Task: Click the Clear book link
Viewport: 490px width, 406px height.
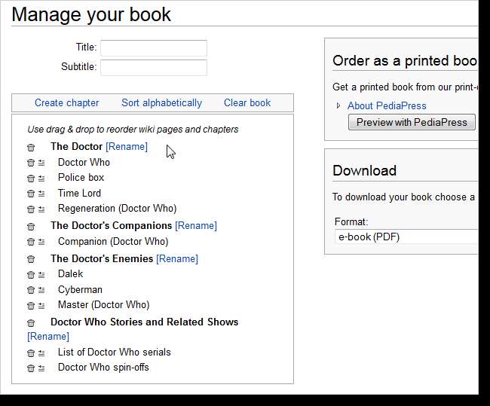Action: [247, 102]
